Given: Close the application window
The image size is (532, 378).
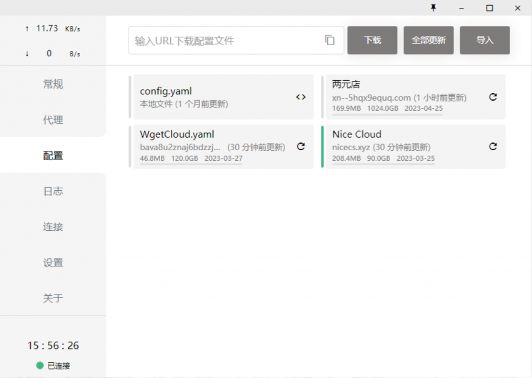Looking at the screenshot, I should [x=517, y=8].
